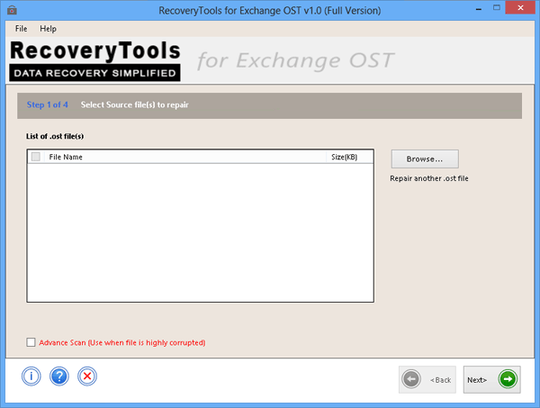This screenshot has height=408, width=540.
Task: Maximize the RecoveryTools window
Action: tap(496, 8)
